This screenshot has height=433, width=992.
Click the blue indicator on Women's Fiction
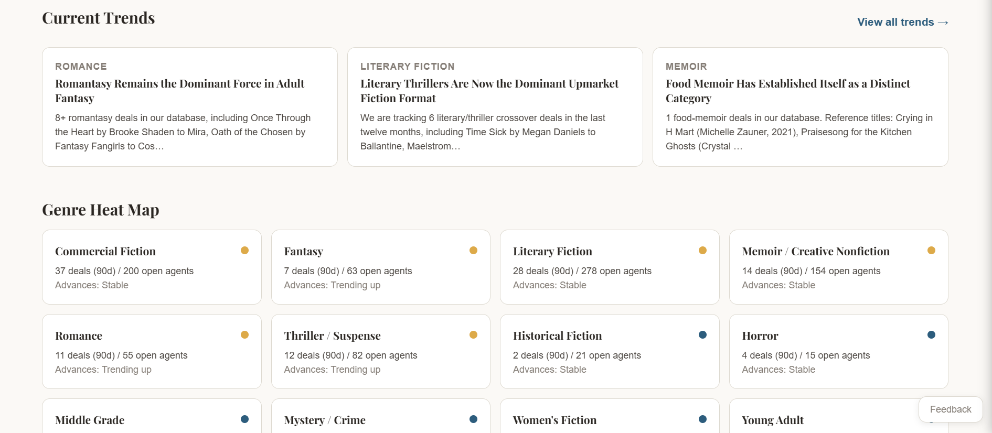(702, 419)
